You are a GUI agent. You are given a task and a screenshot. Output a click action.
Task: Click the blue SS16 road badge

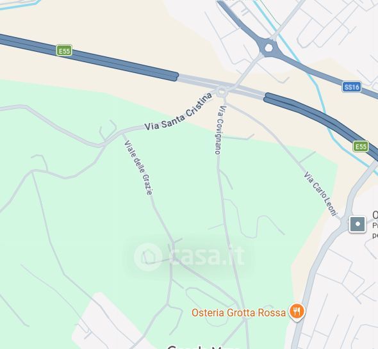[352, 86]
